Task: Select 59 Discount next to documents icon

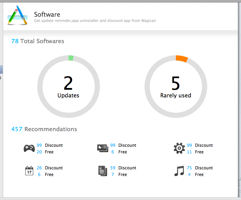Action: coord(123,168)
